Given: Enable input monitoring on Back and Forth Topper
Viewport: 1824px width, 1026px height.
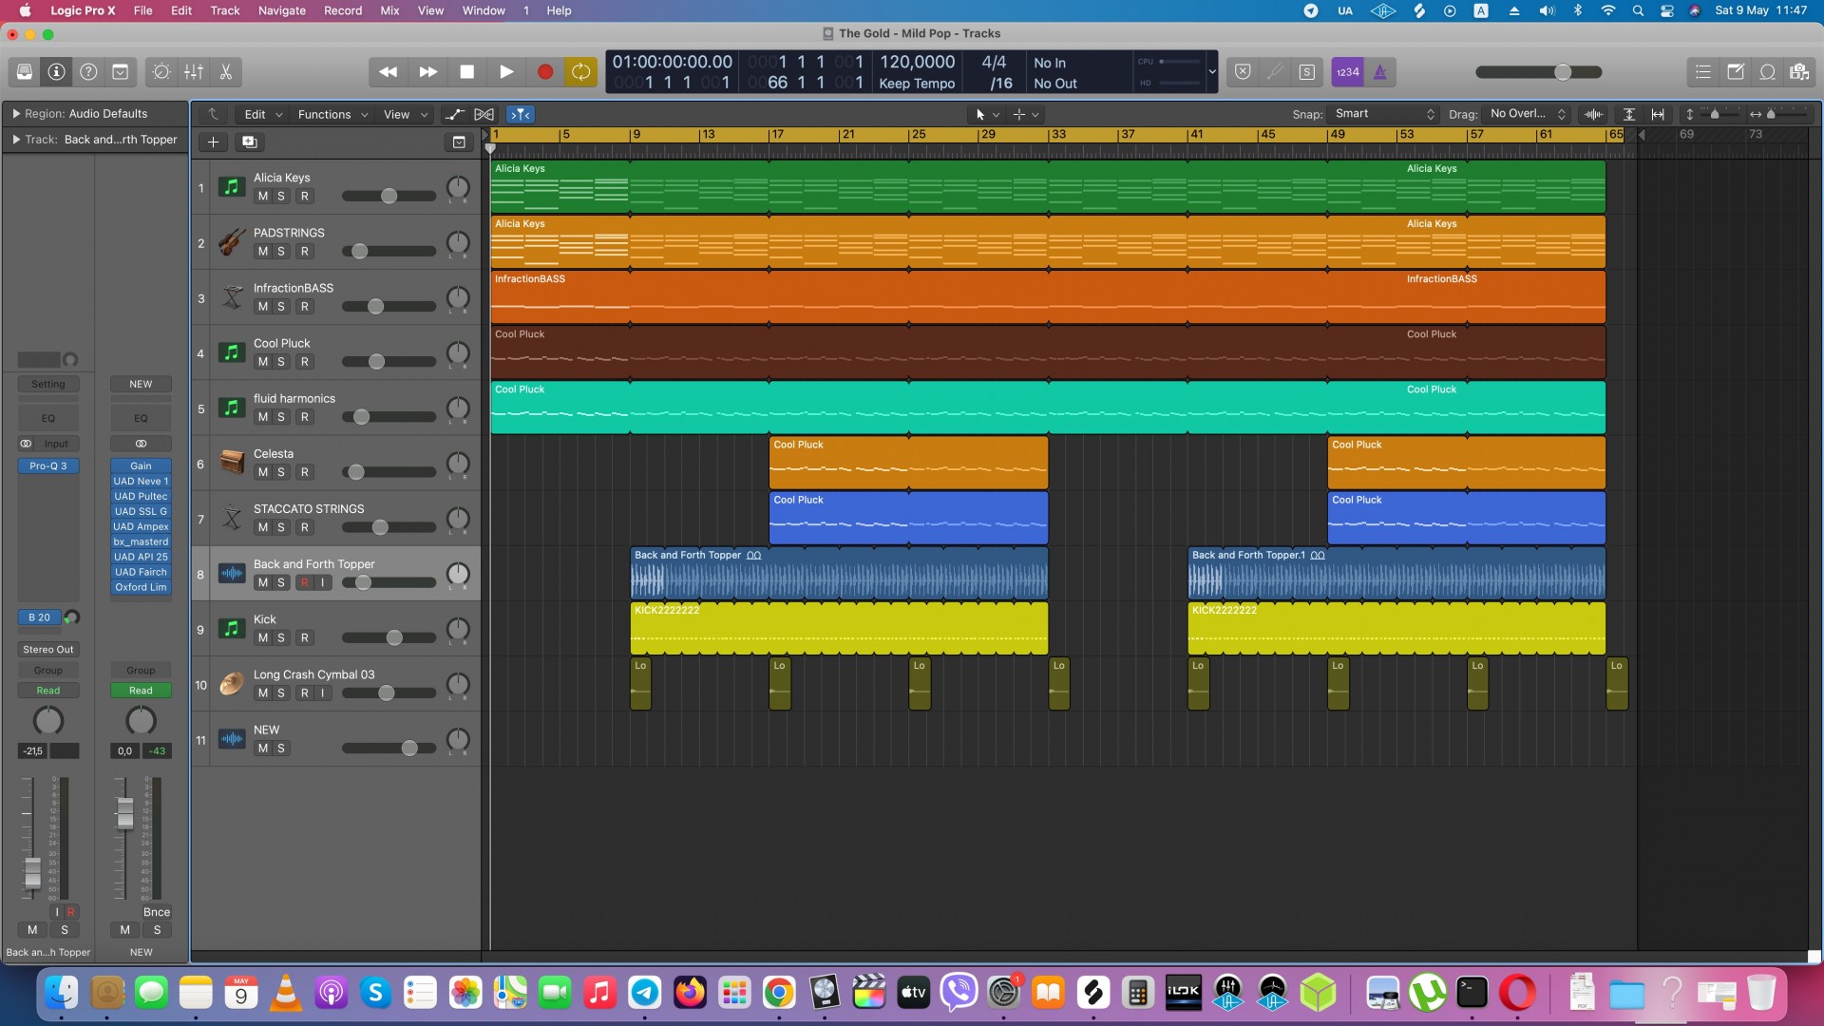Looking at the screenshot, I should point(323,583).
